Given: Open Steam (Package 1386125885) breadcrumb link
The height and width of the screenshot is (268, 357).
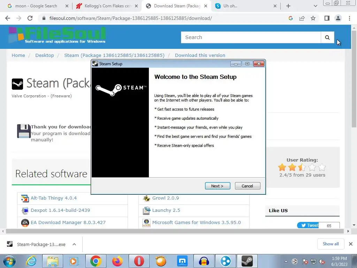Looking at the screenshot, I should [x=114, y=55].
